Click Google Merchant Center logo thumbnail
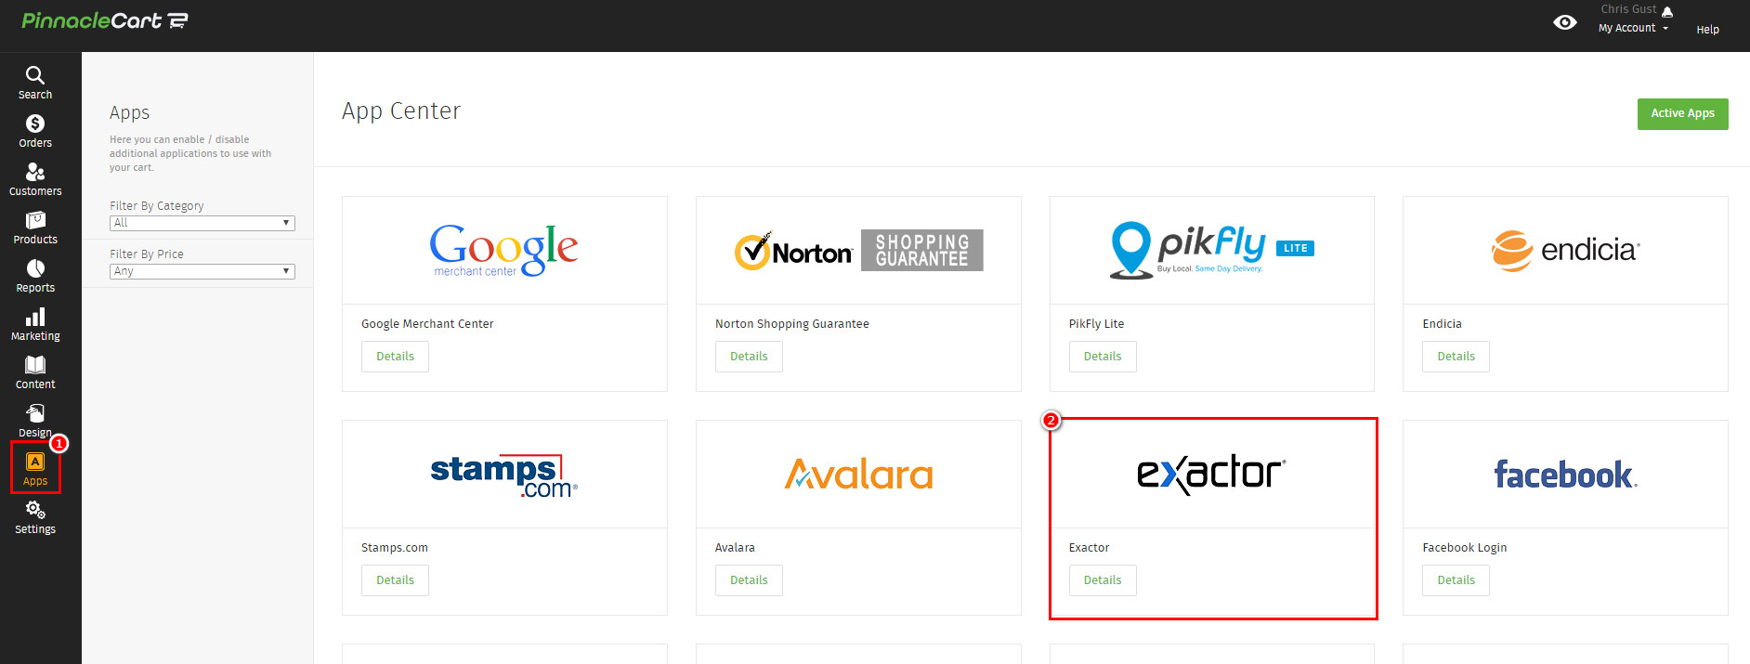The image size is (1750, 664). tap(504, 250)
